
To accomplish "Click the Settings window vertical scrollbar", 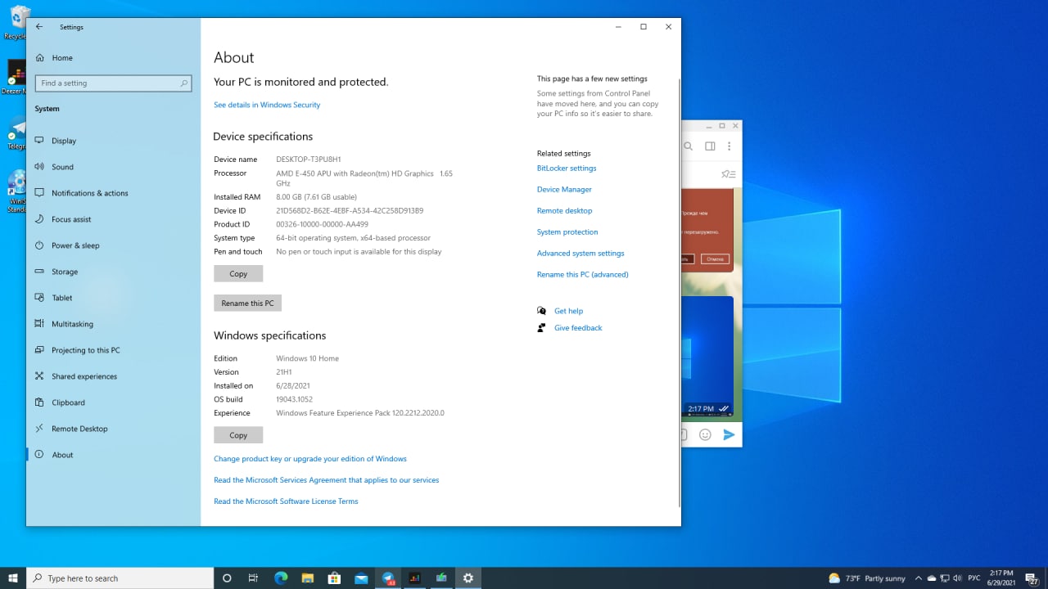I will click(679, 292).
